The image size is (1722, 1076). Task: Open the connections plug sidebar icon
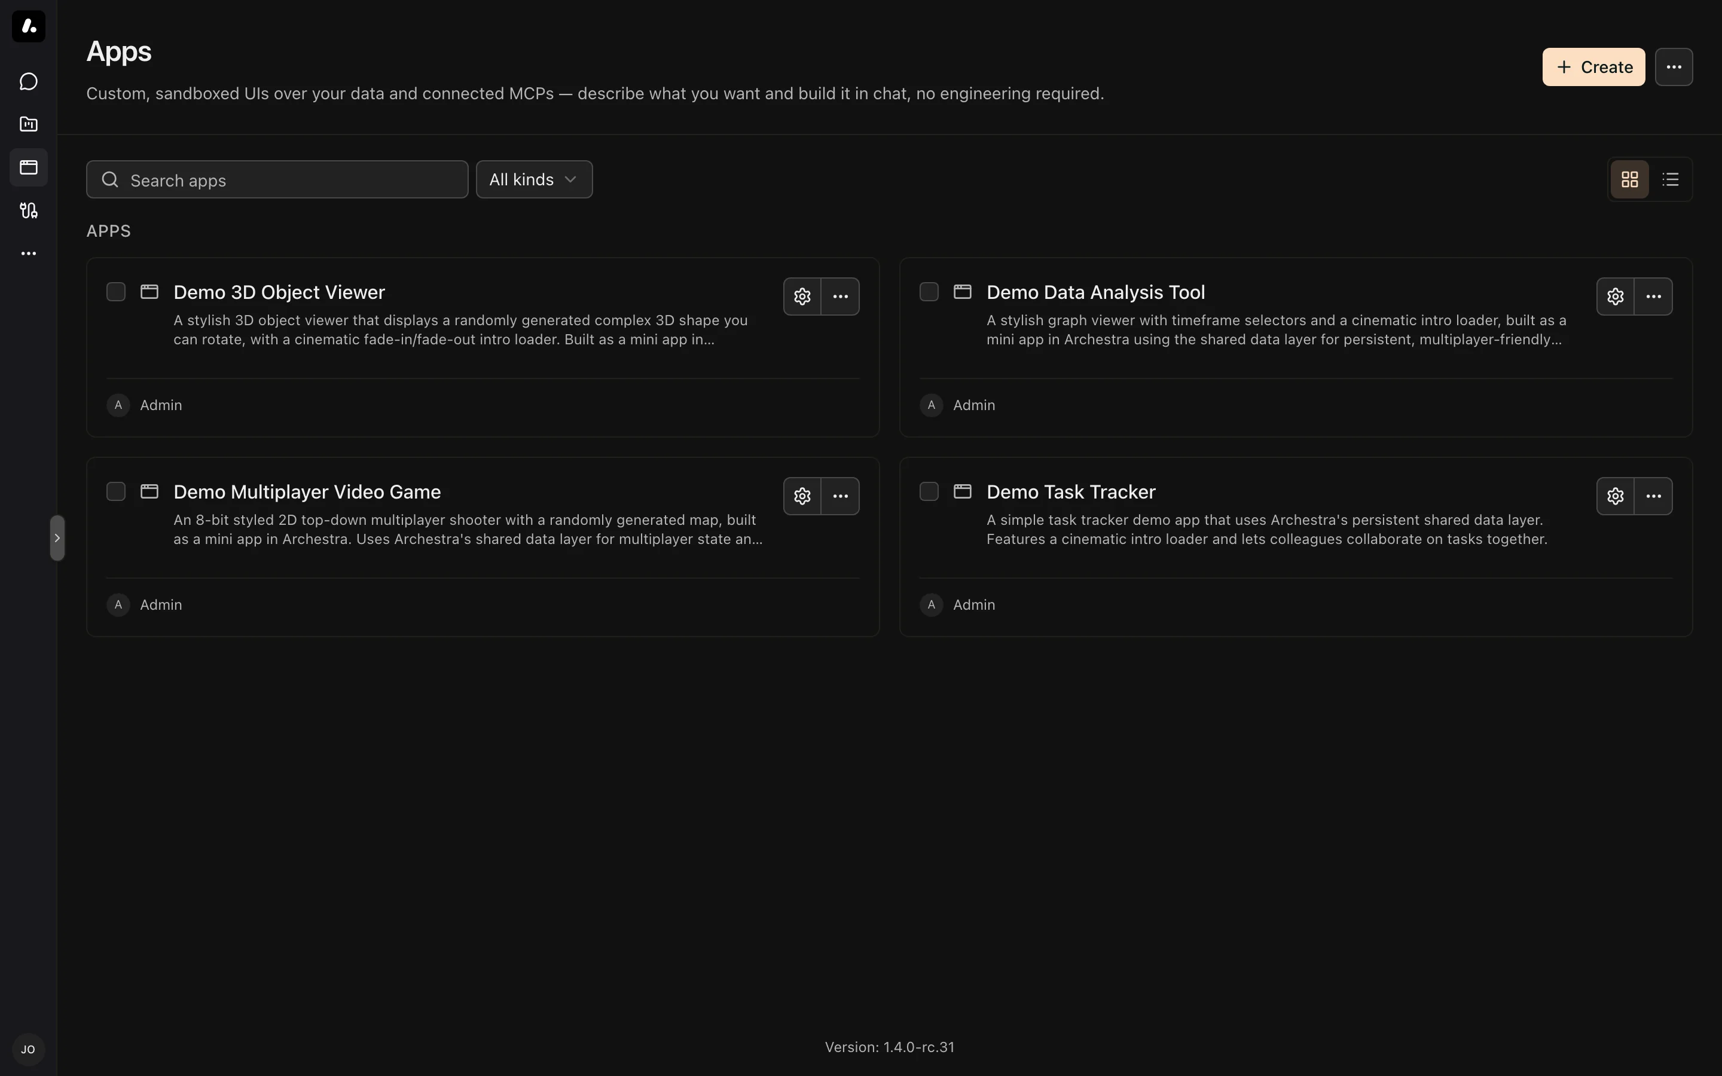click(x=29, y=210)
